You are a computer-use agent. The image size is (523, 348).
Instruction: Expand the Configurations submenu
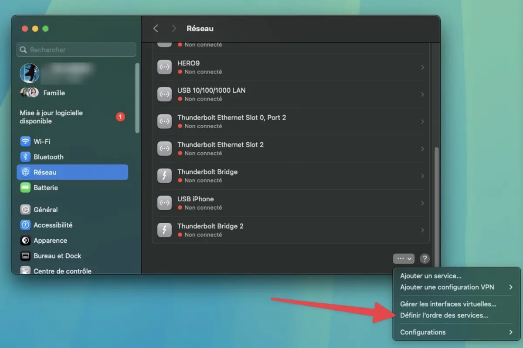coord(422,332)
